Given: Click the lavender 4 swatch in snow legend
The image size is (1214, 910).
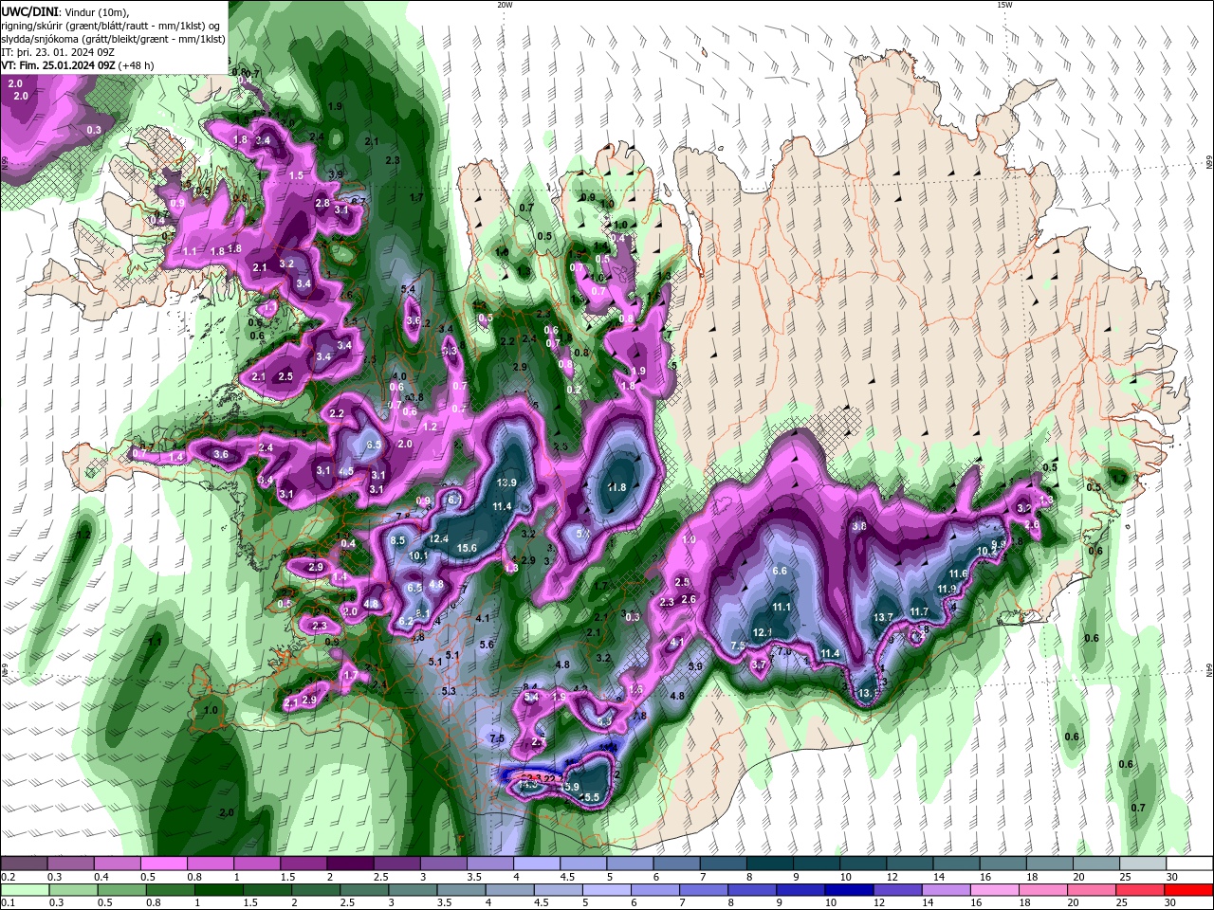Looking at the screenshot, I should click(537, 864).
